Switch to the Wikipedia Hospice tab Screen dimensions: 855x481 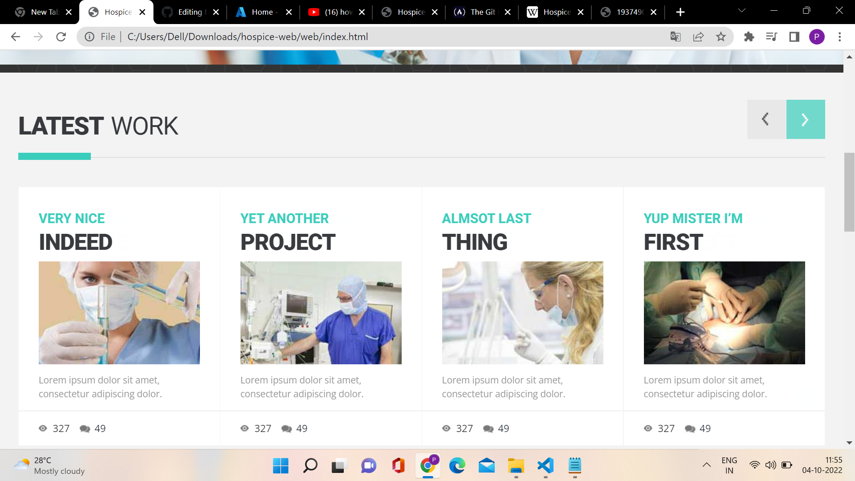click(556, 12)
